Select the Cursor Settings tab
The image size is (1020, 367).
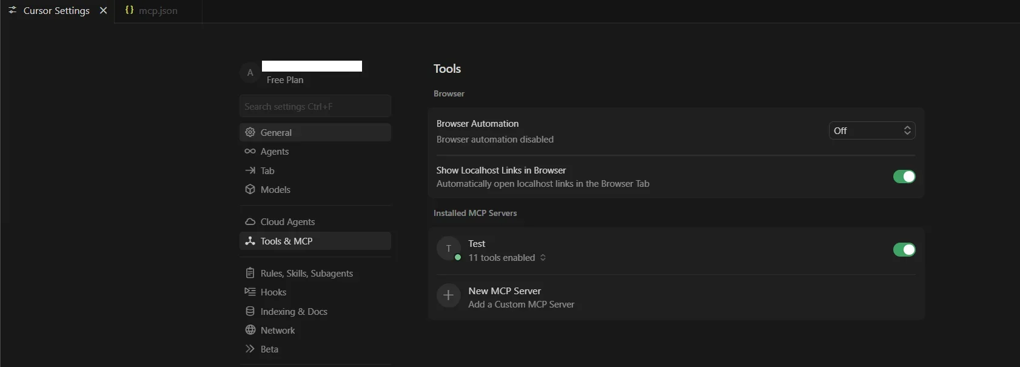(x=56, y=11)
